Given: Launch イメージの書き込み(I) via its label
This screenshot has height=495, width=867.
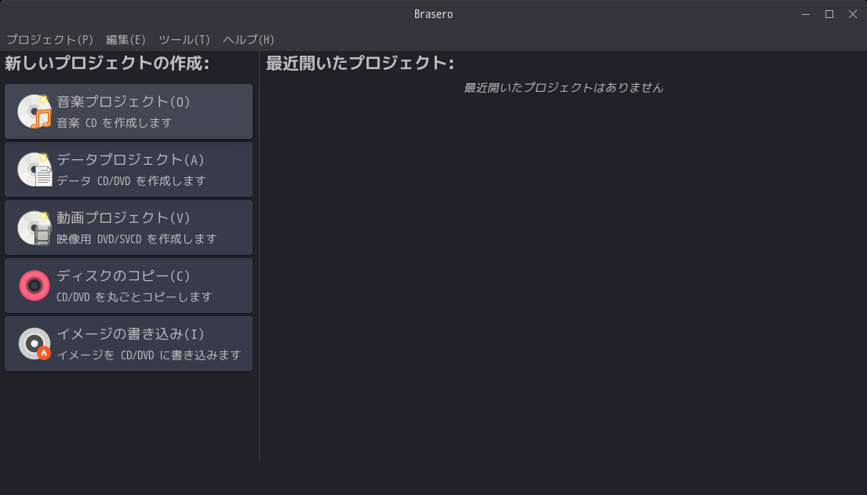Looking at the screenshot, I should (x=130, y=334).
